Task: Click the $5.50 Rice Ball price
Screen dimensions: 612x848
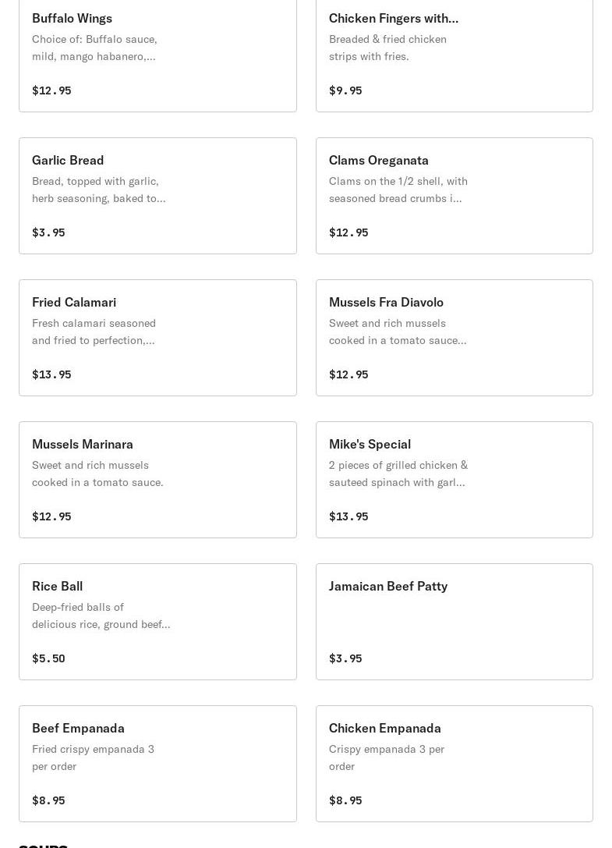Action: pyautogui.click(x=48, y=658)
